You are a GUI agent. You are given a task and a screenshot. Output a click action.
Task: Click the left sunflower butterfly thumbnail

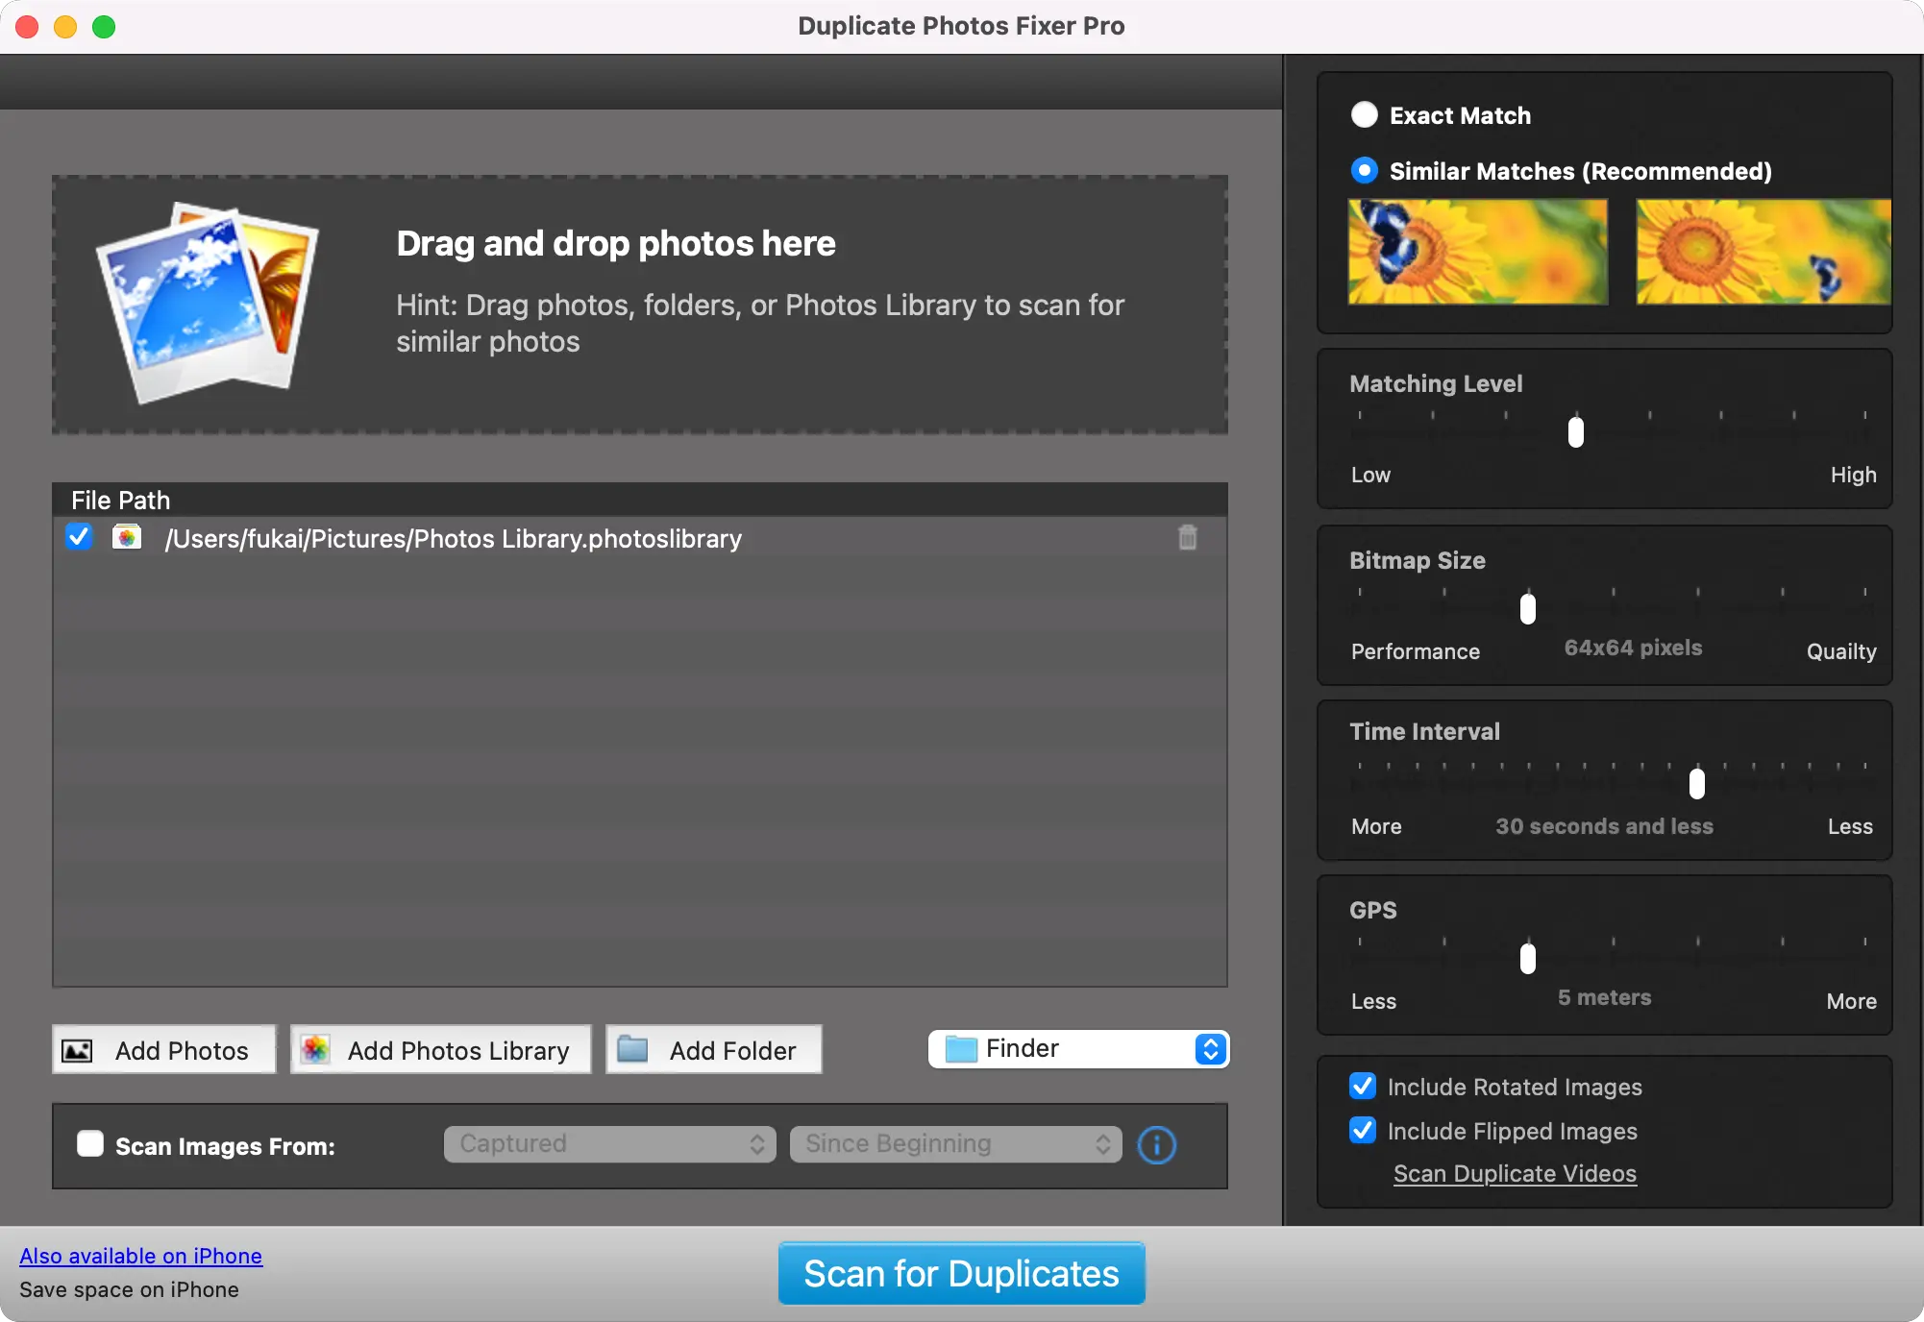pos(1478,252)
